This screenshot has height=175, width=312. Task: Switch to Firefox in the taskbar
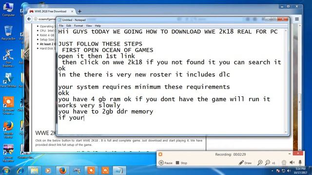tap(62, 171)
